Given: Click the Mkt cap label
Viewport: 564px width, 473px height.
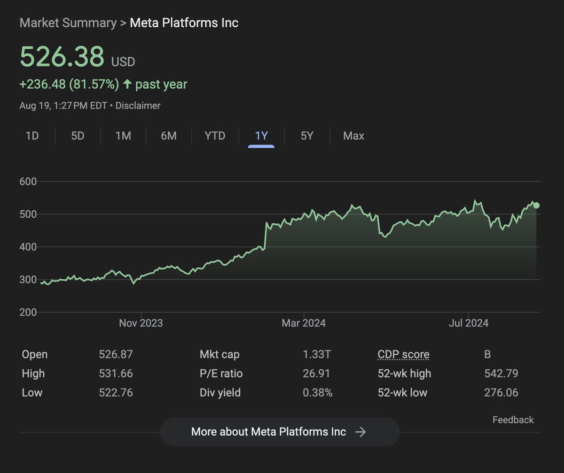Looking at the screenshot, I should click(x=219, y=354).
